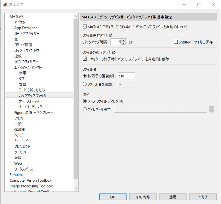Click the tree vertical scrollbar thumb

[x=76, y=98]
